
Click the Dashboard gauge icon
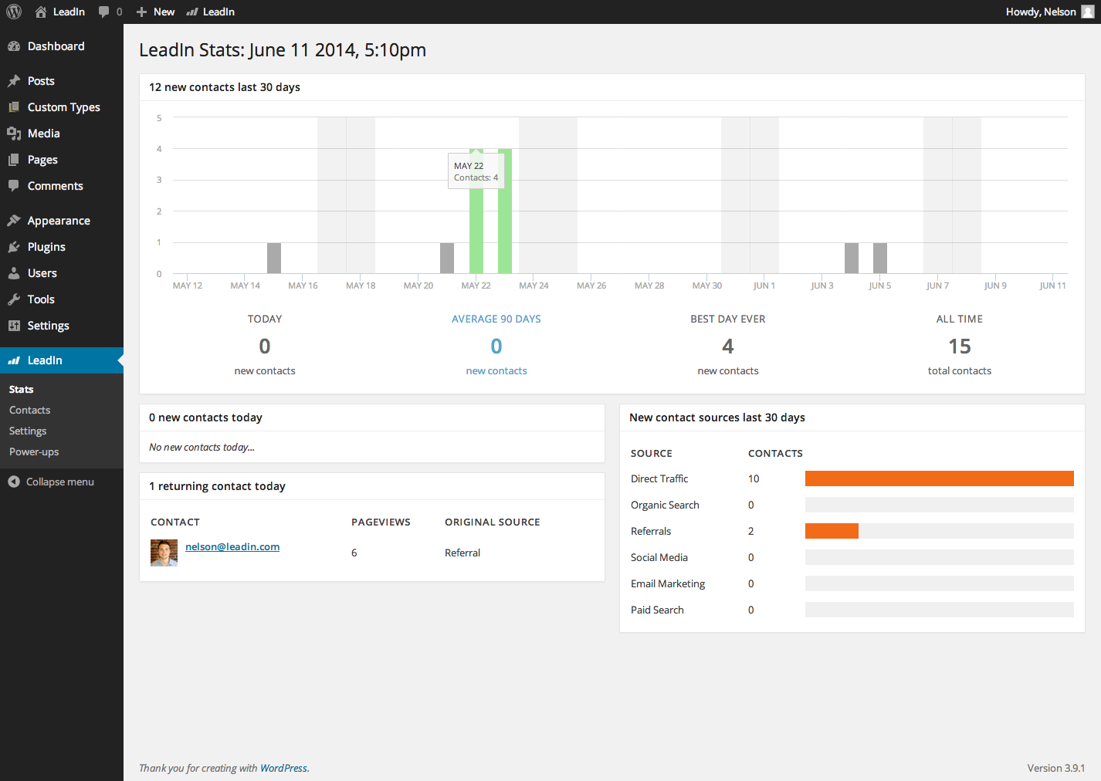(14, 46)
